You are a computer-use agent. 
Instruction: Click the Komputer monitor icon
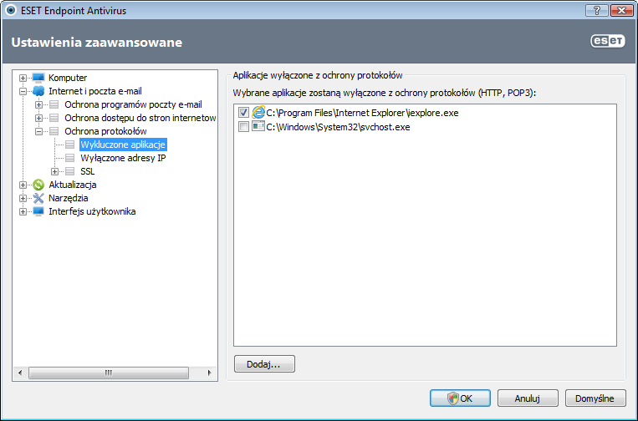click(38, 78)
